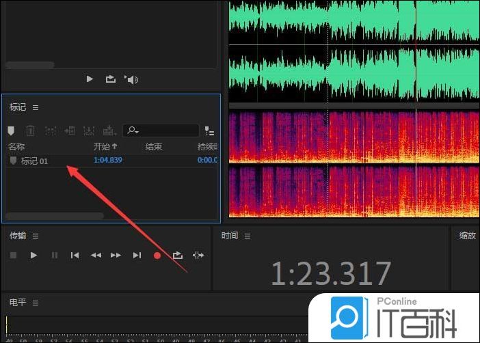The width and height of the screenshot is (480, 343).
Task: Click start time 1:04.839
Action: click(108, 160)
